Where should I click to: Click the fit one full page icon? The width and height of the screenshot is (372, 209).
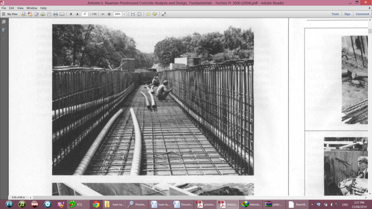(x=139, y=14)
